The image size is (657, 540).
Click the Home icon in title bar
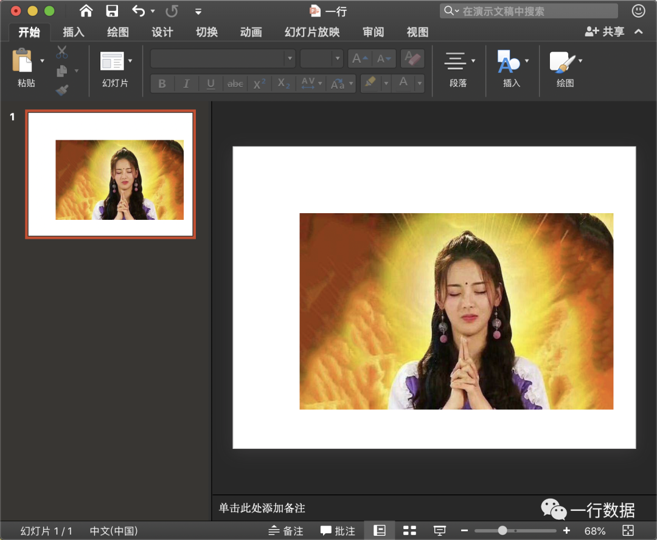click(86, 11)
